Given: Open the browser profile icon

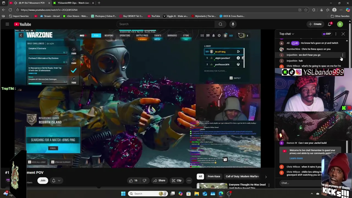Looking at the screenshot, I should (334, 10).
